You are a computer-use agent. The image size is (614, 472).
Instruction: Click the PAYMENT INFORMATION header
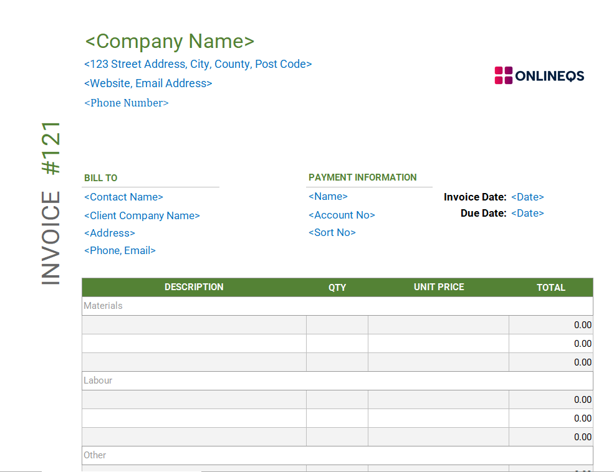tap(362, 177)
